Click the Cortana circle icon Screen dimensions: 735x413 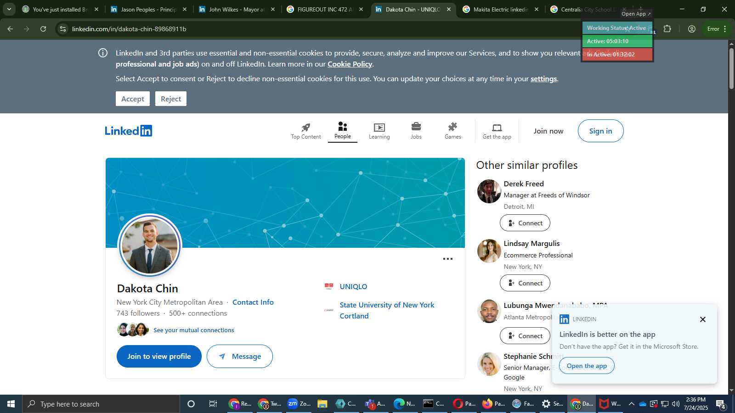click(191, 404)
